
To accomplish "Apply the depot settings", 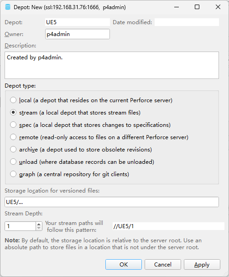I will [x=202, y=265].
